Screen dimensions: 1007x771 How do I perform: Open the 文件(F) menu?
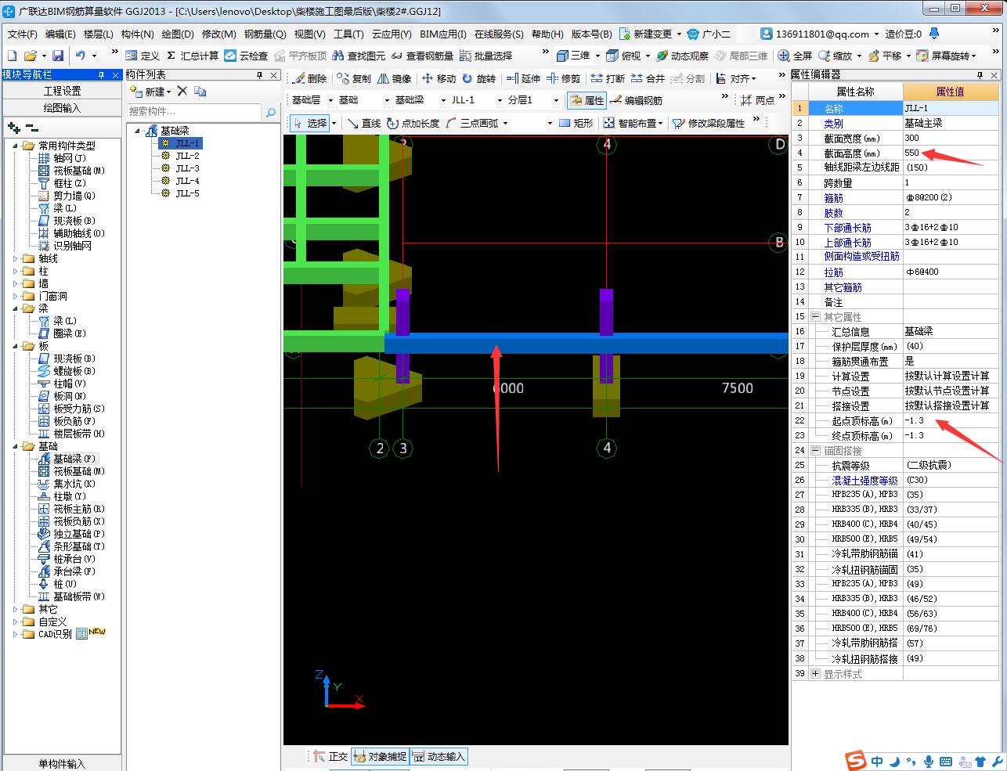click(23, 34)
